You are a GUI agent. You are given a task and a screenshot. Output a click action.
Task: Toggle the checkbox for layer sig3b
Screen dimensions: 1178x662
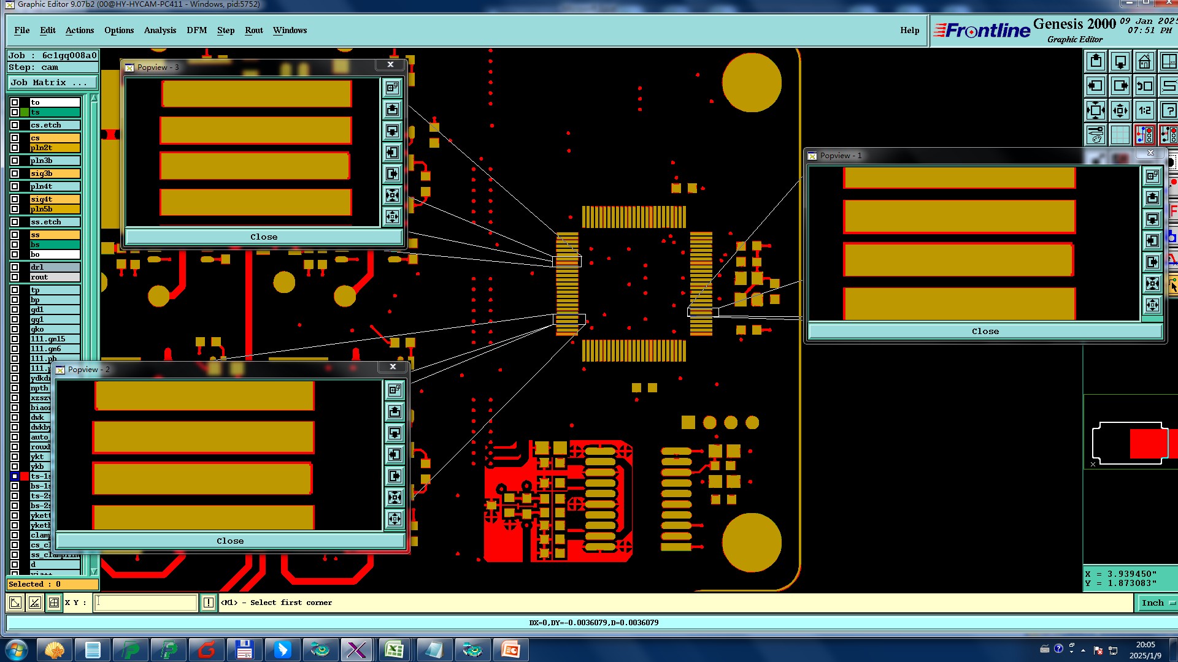tap(15, 173)
